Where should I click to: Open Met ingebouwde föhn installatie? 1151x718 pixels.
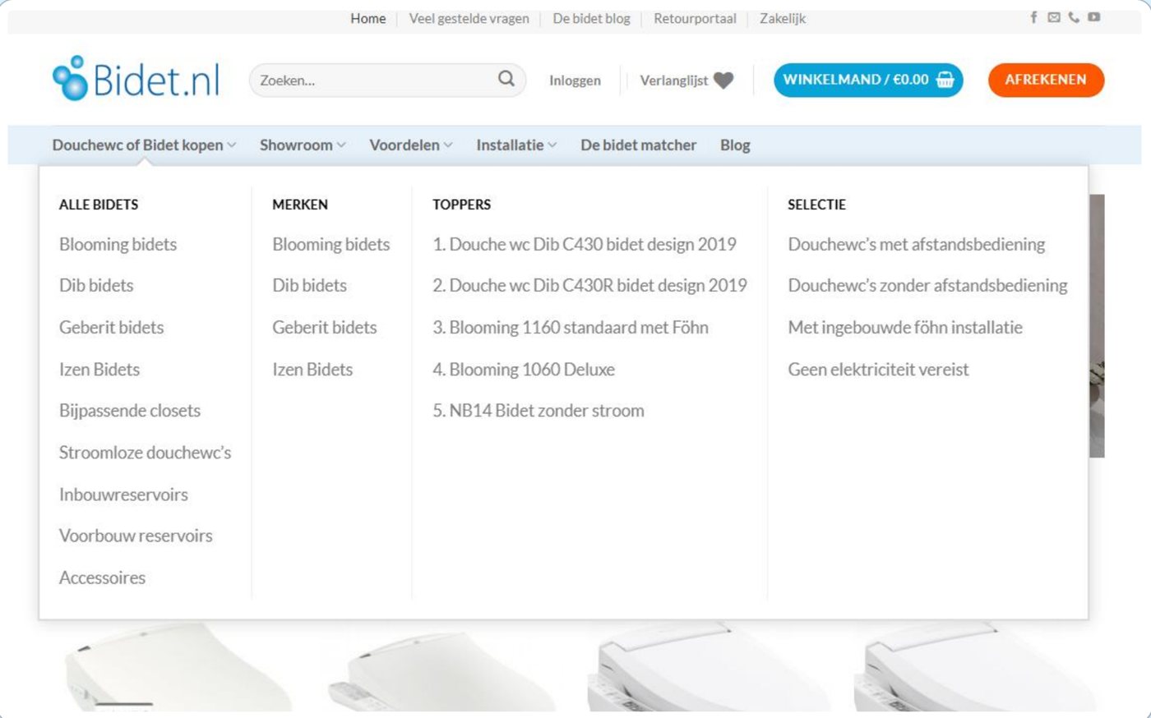click(x=905, y=328)
